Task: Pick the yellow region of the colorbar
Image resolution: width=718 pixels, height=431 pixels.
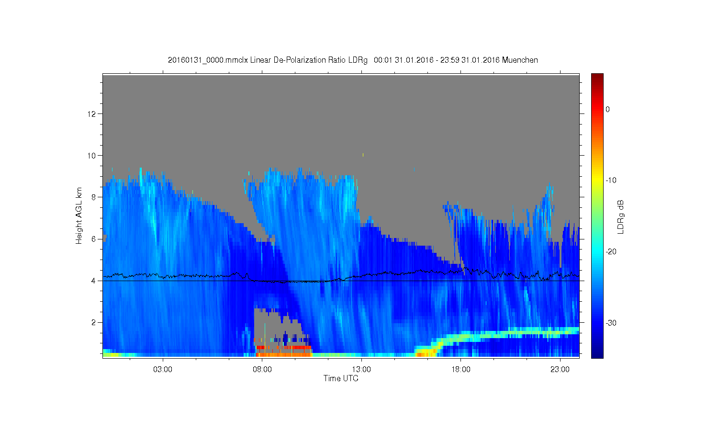Action: [x=597, y=180]
